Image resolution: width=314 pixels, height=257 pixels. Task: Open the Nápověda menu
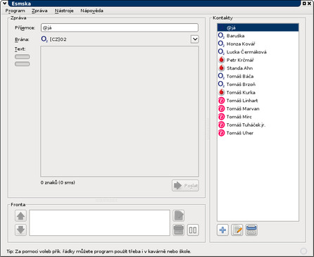(92, 11)
